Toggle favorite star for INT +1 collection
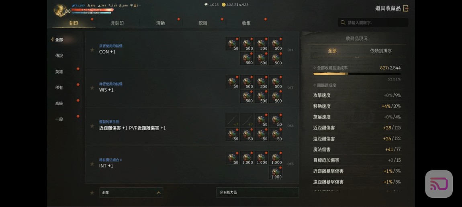This screenshot has height=207, width=462. (x=92, y=164)
